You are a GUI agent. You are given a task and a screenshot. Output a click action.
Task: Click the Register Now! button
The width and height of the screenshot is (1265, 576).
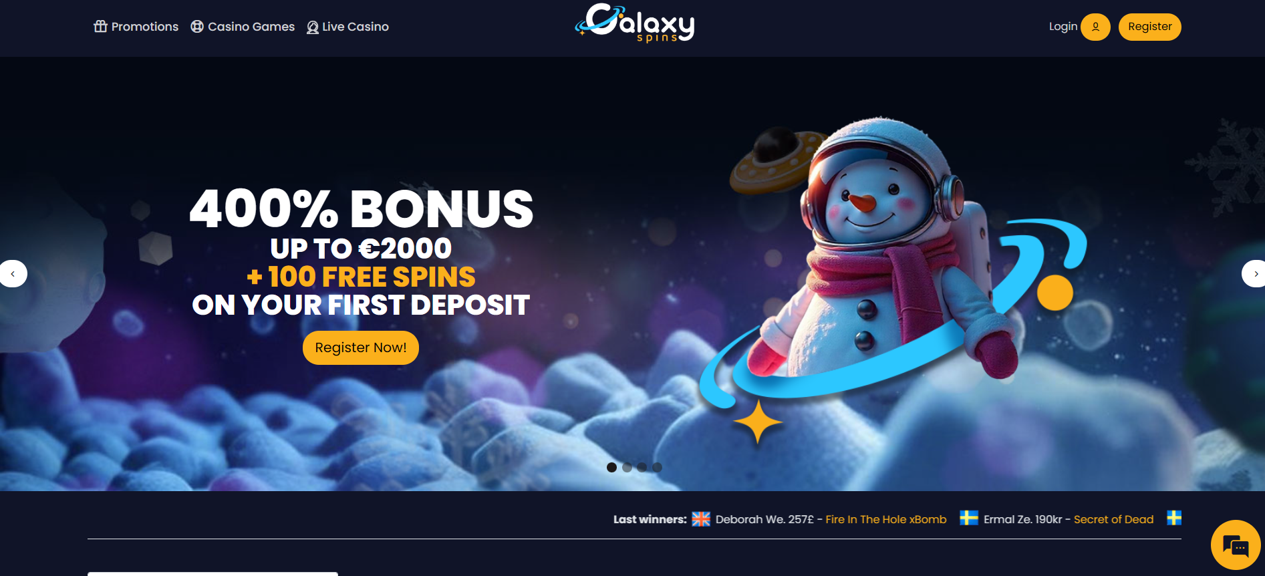[361, 347]
